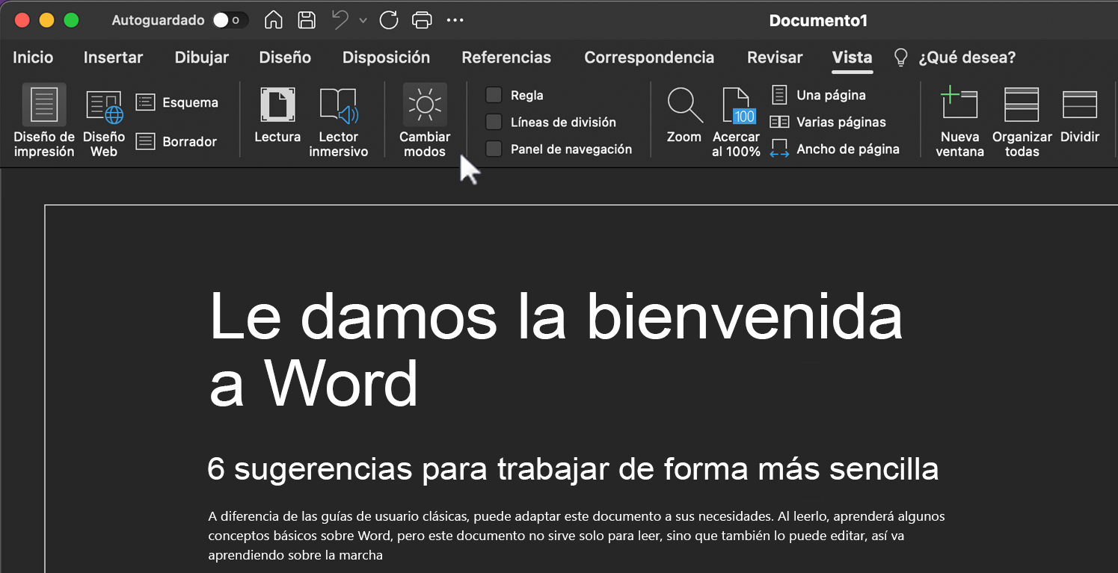Click the lightbulb ¿Qué desea? search

tap(955, 58)
